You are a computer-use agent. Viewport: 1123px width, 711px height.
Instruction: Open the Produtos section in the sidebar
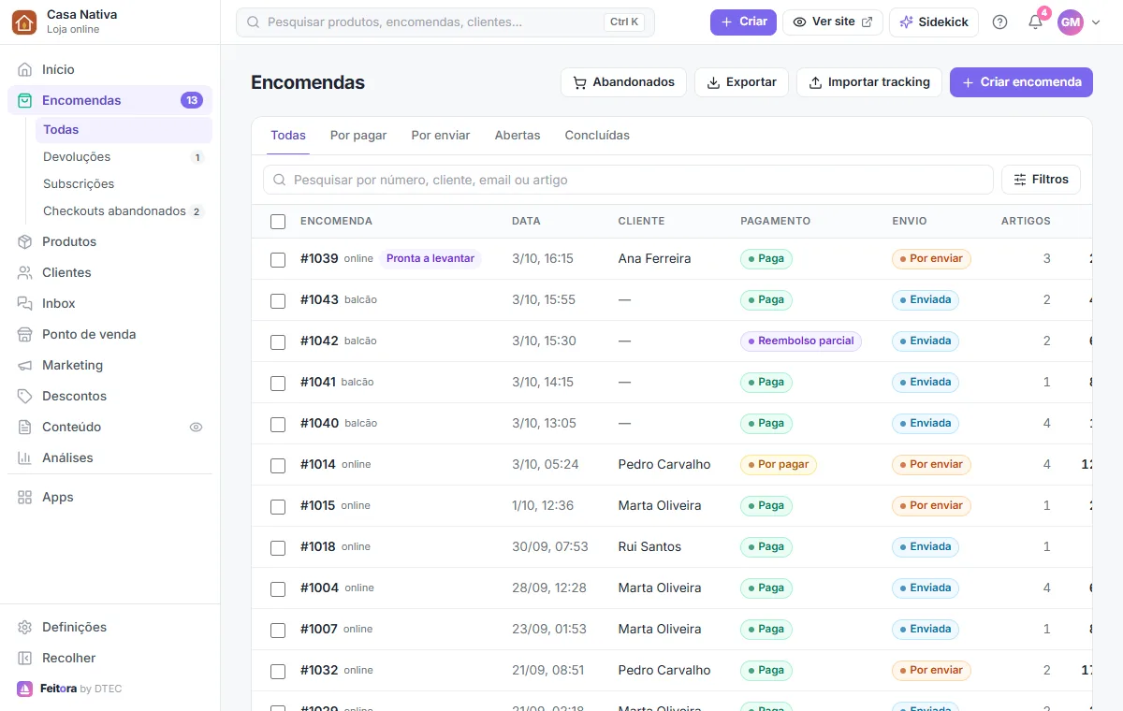[x=109, y=241]
